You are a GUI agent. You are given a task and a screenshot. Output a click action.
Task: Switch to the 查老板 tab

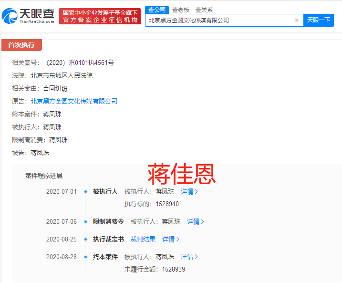point(180,10)
